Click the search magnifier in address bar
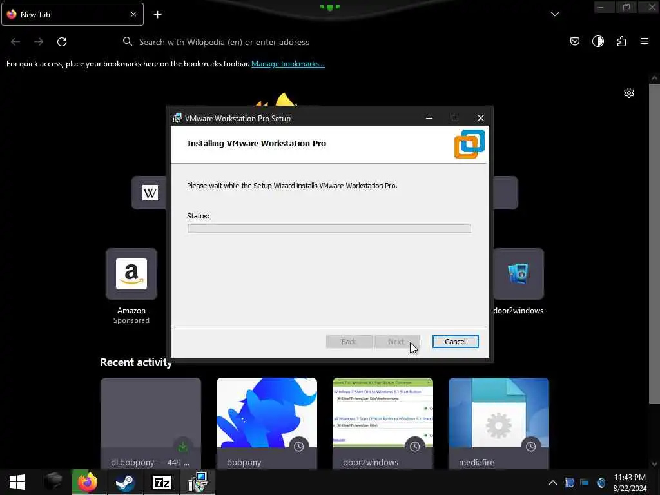Screen dimensions: 660x495 tap(127, 41)
